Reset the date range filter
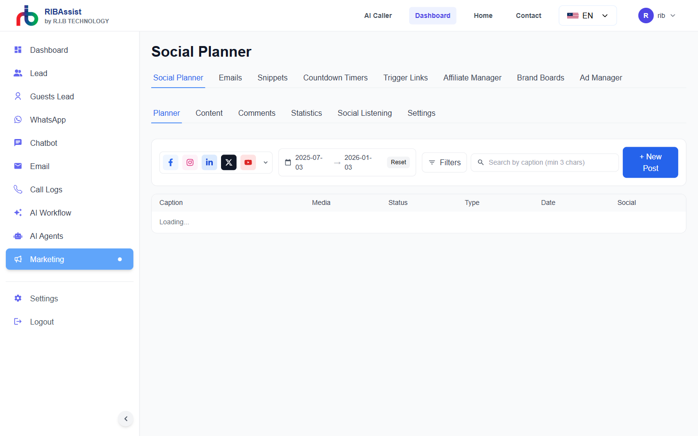This screenshot has height=436, width=698. click(x=398, y=162)
